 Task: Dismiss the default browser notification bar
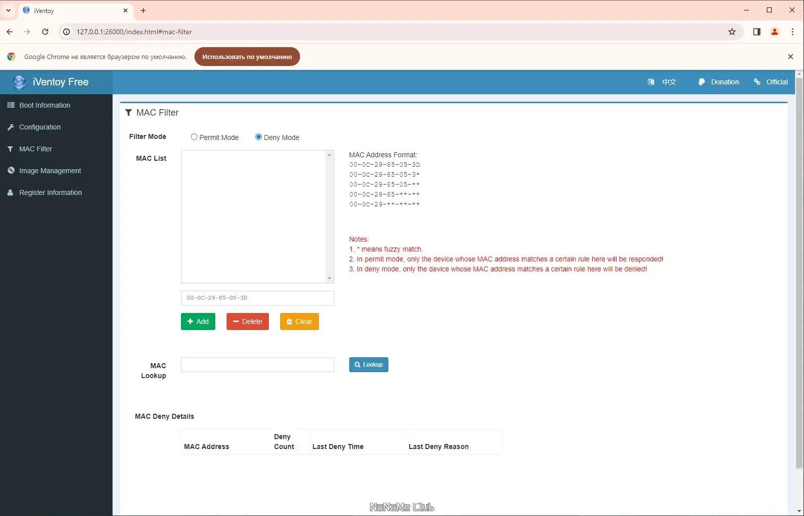pos(791,57)
